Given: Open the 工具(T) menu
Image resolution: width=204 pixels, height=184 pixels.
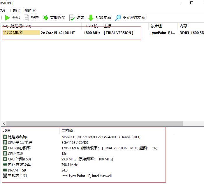Looking at the screenshot, I should click(15, 10).
